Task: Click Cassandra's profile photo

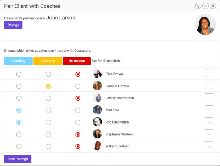Action: (205, 24)
